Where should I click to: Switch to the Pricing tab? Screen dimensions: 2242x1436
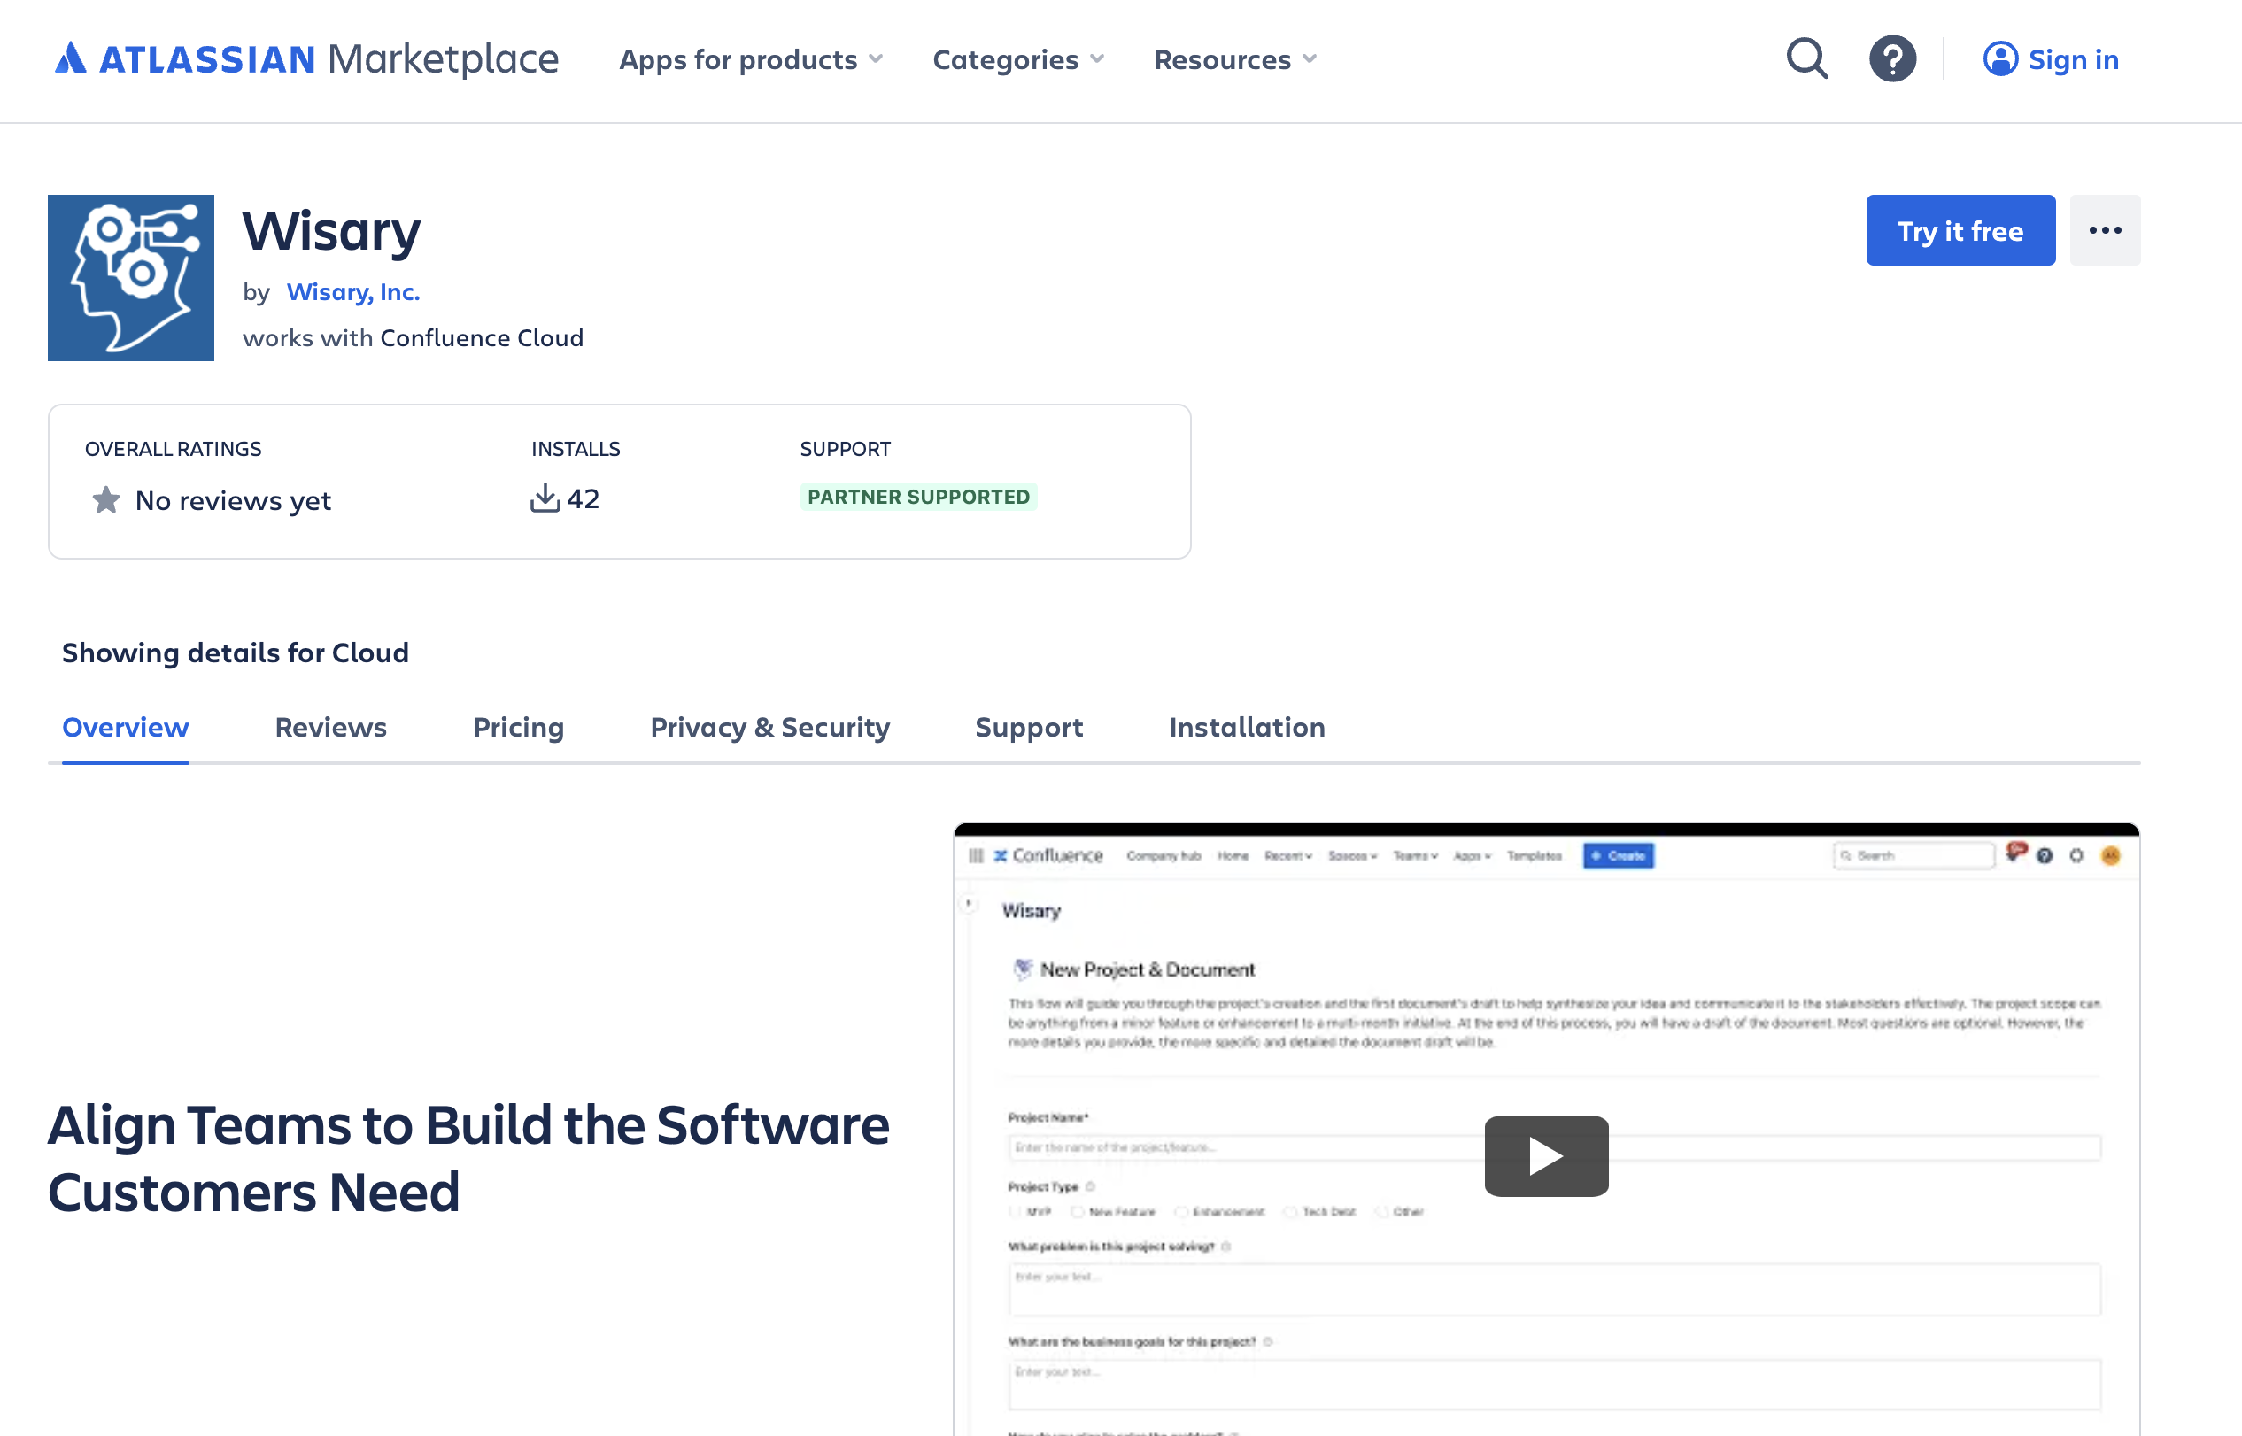click(x=519, y=726)
